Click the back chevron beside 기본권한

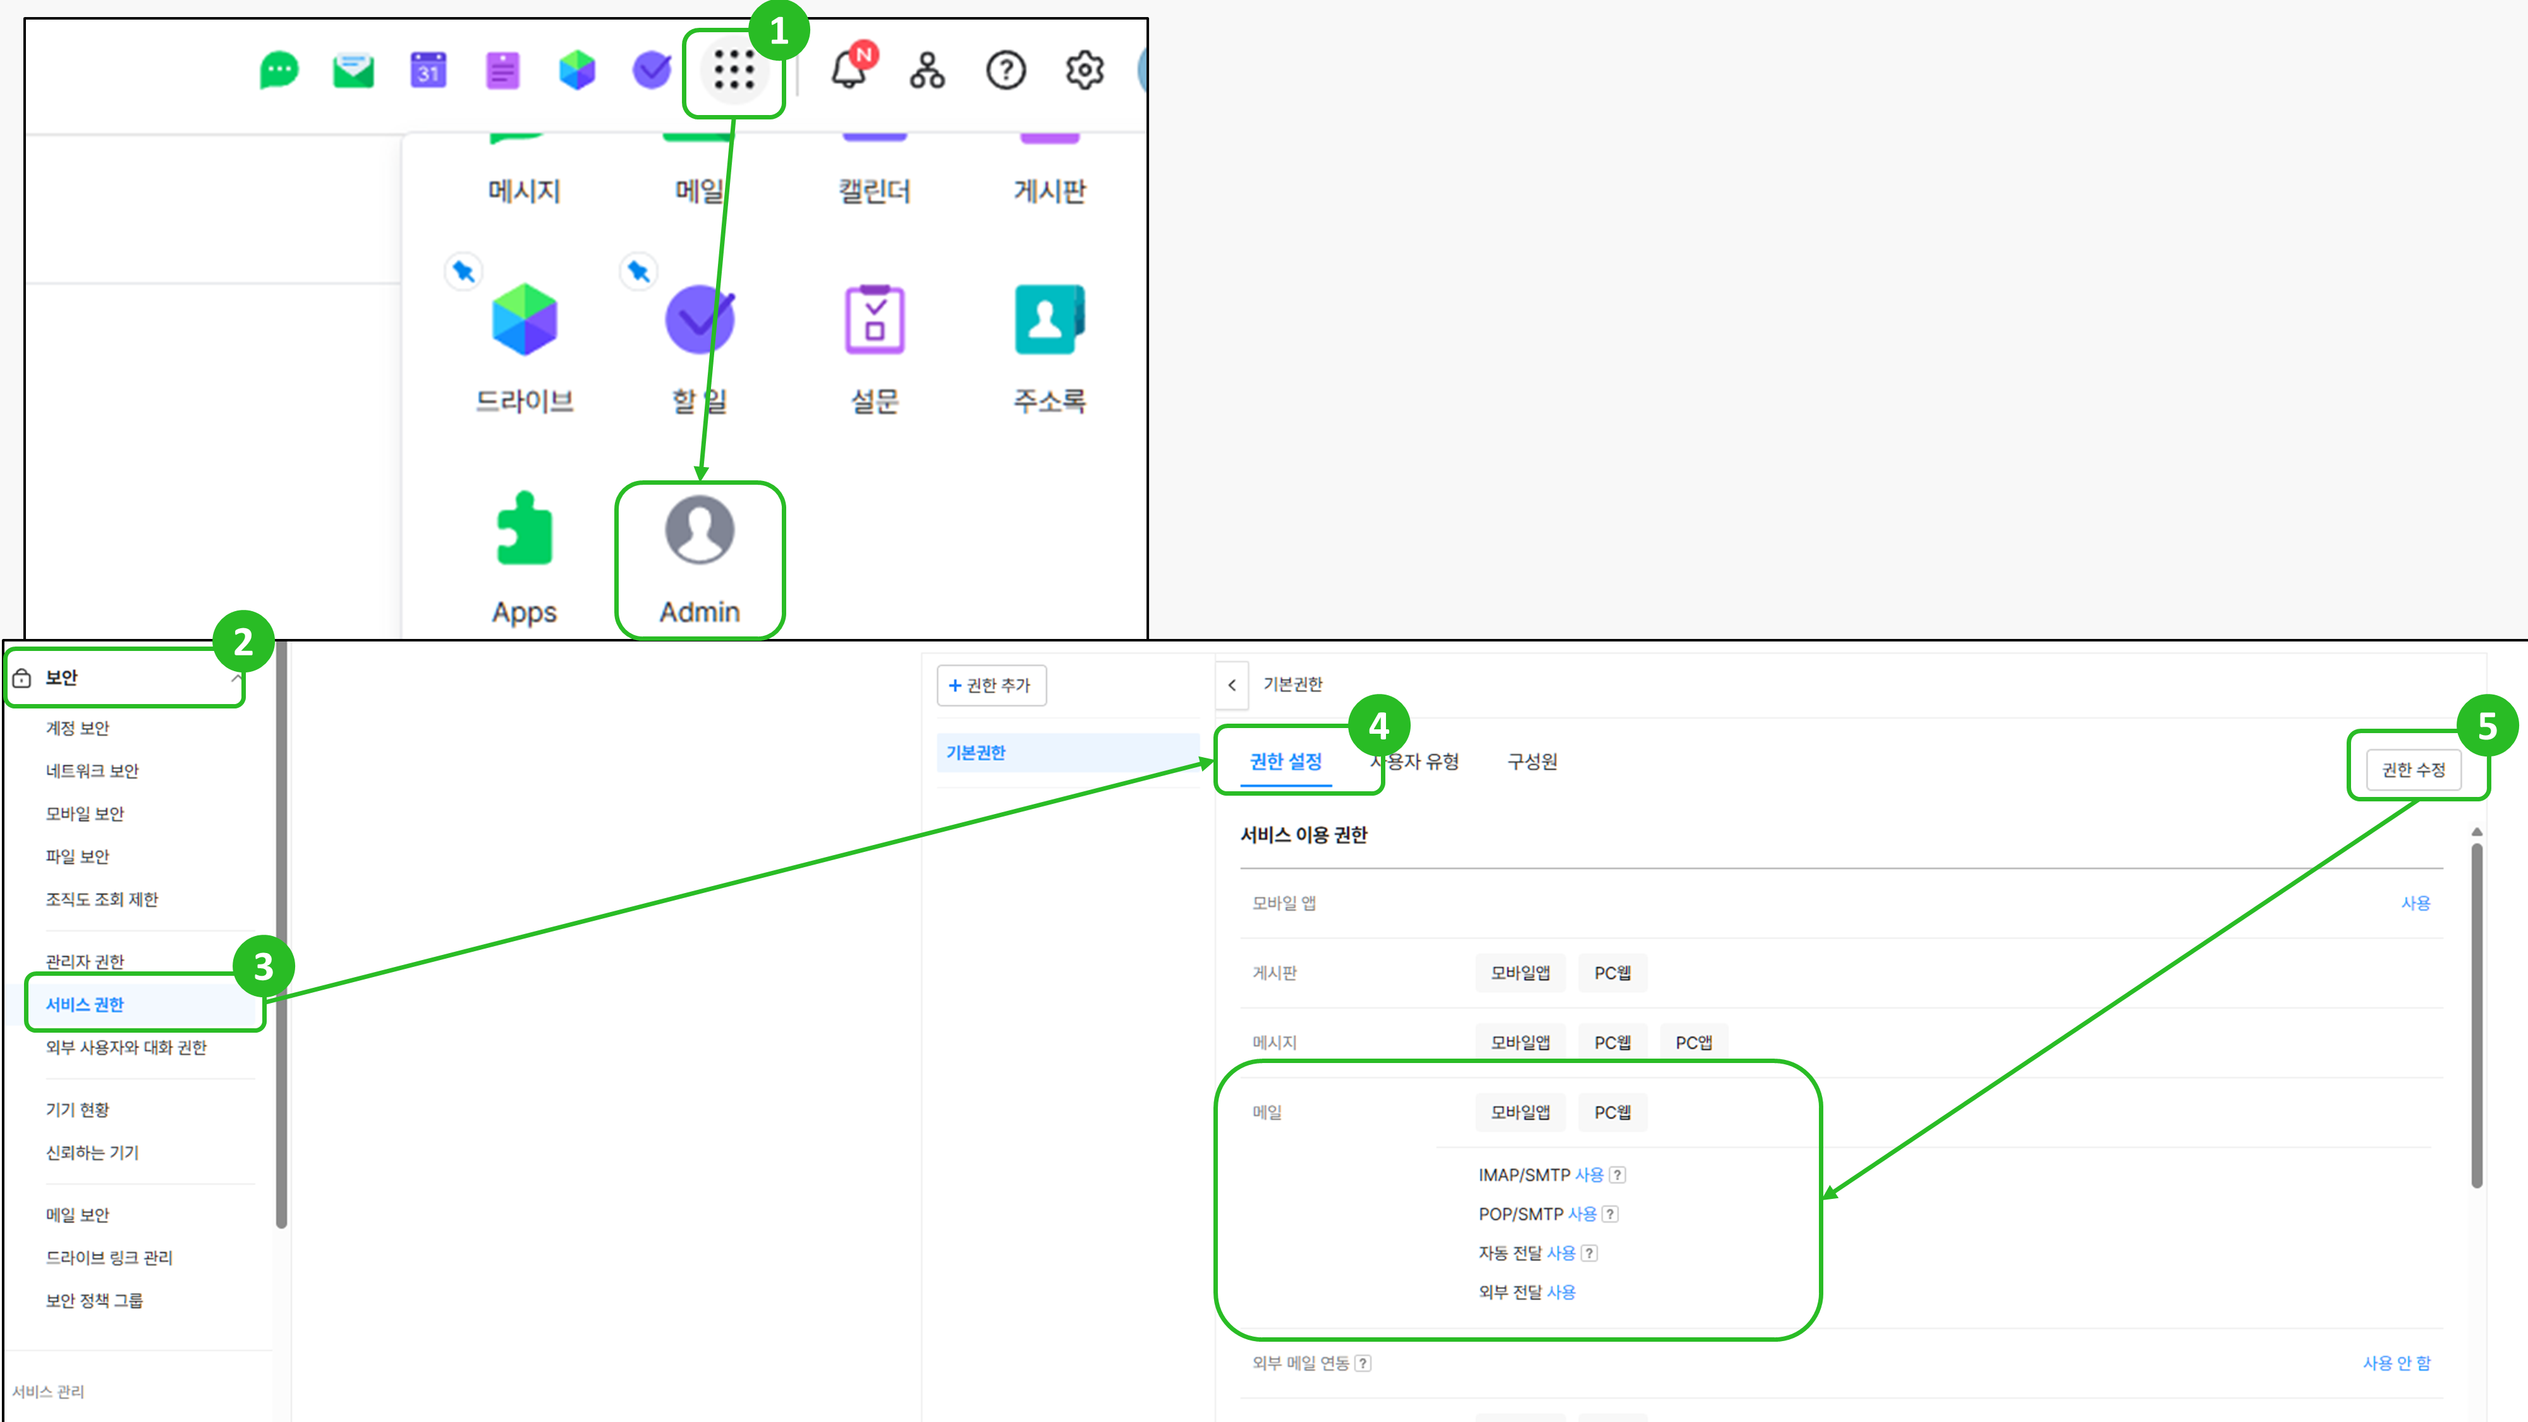click(1232, 685)
